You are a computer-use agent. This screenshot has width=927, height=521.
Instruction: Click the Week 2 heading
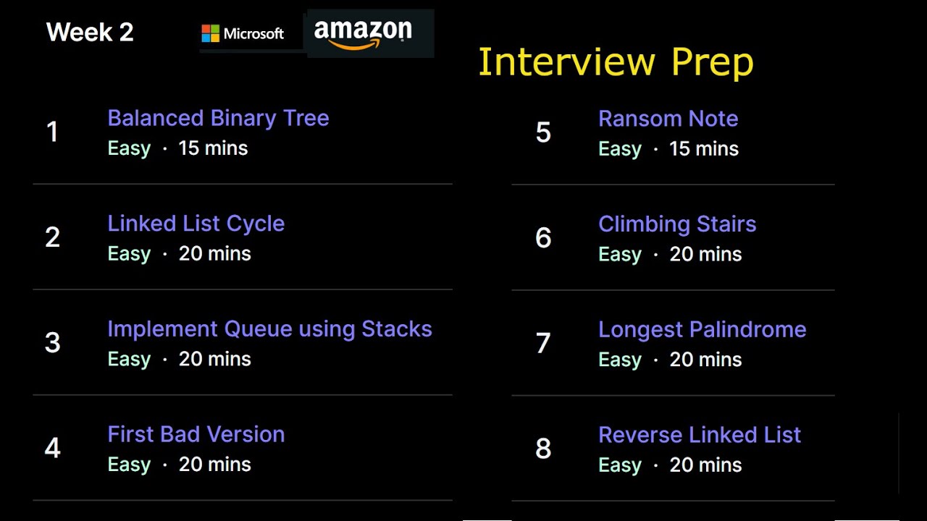tap(90, 33)
